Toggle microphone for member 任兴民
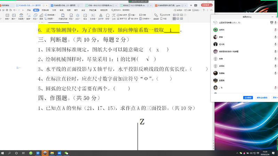The width and height of the screenshot is (278, 156). click(275, 44)
